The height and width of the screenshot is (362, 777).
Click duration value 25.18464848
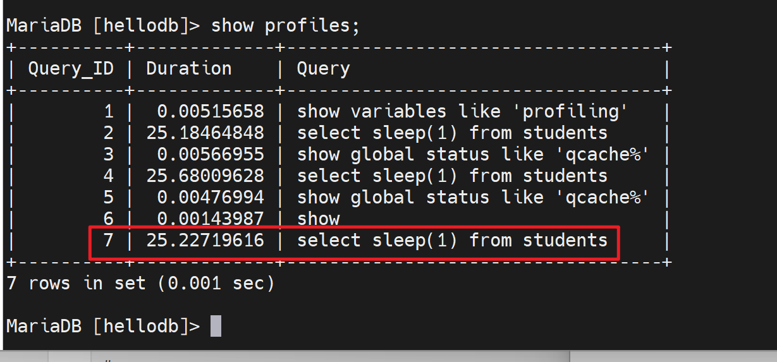click(205, 133)
